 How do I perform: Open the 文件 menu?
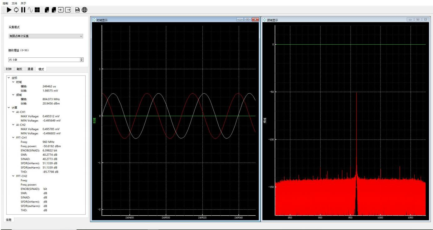tap(14, 3)
